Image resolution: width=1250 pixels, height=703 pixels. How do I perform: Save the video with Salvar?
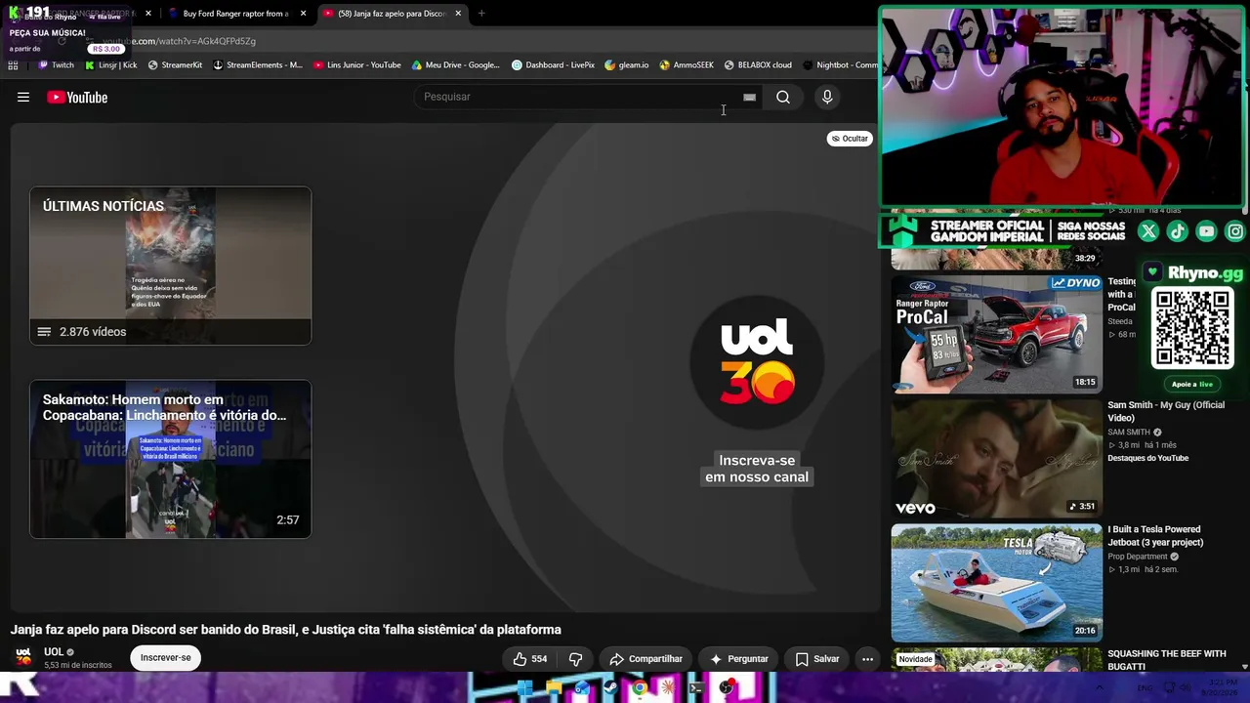(x=817, y=659)
